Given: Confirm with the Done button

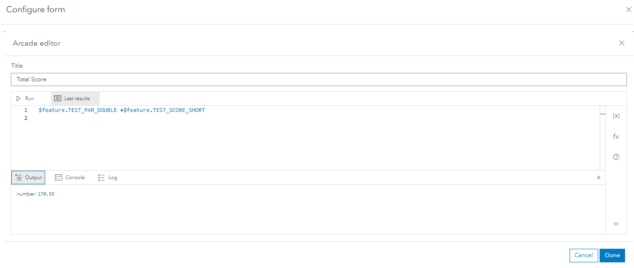Looking at the screenshot, I should 612,255.
